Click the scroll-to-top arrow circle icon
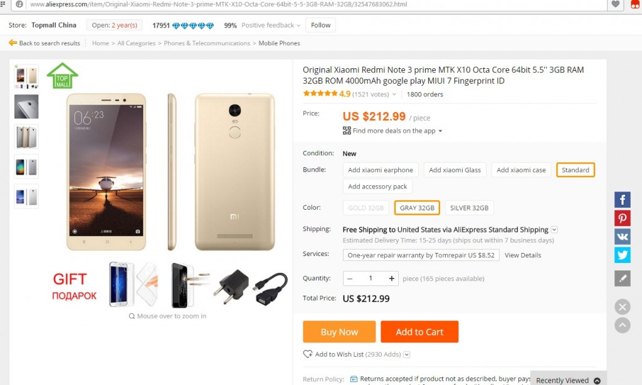 click(x=622, y=325)
